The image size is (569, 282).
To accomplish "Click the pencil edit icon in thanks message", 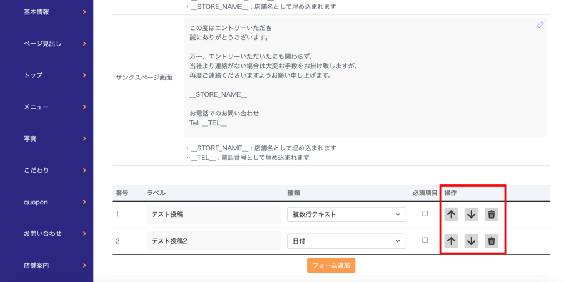I will point(540,25).
